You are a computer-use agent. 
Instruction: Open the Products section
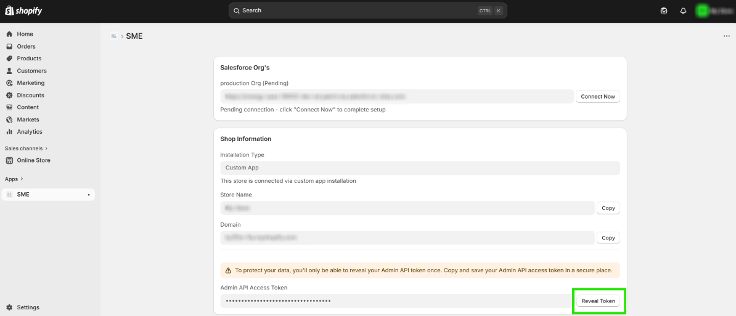tap(29, 59)
